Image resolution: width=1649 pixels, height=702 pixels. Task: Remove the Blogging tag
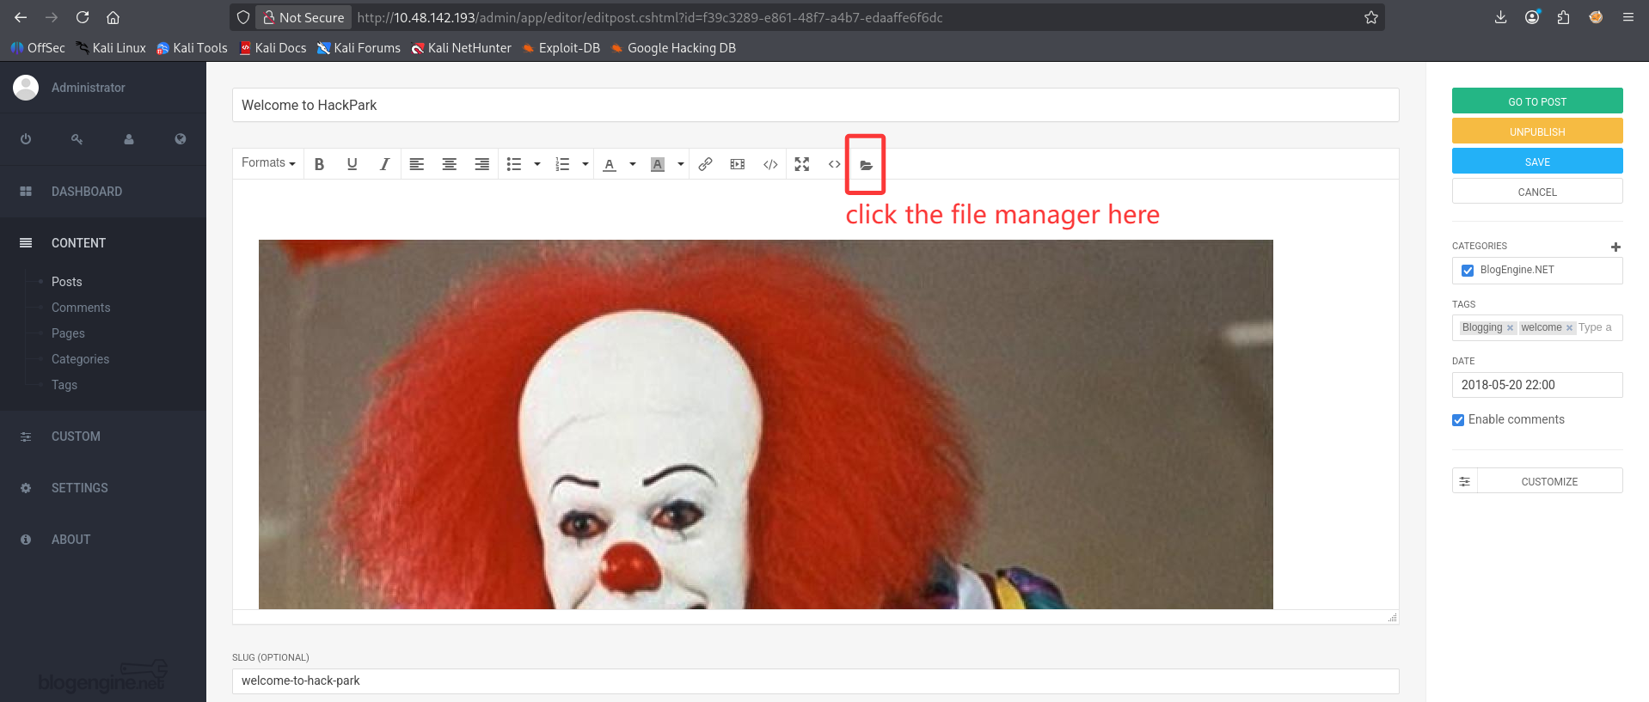1510,328
